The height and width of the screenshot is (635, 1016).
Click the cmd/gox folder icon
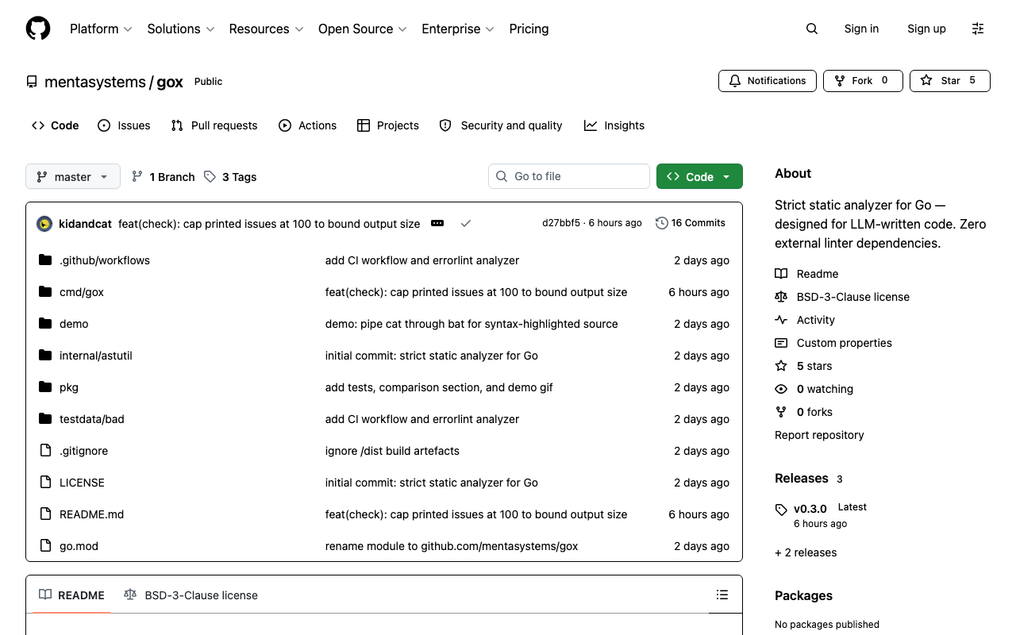[45, 292]
